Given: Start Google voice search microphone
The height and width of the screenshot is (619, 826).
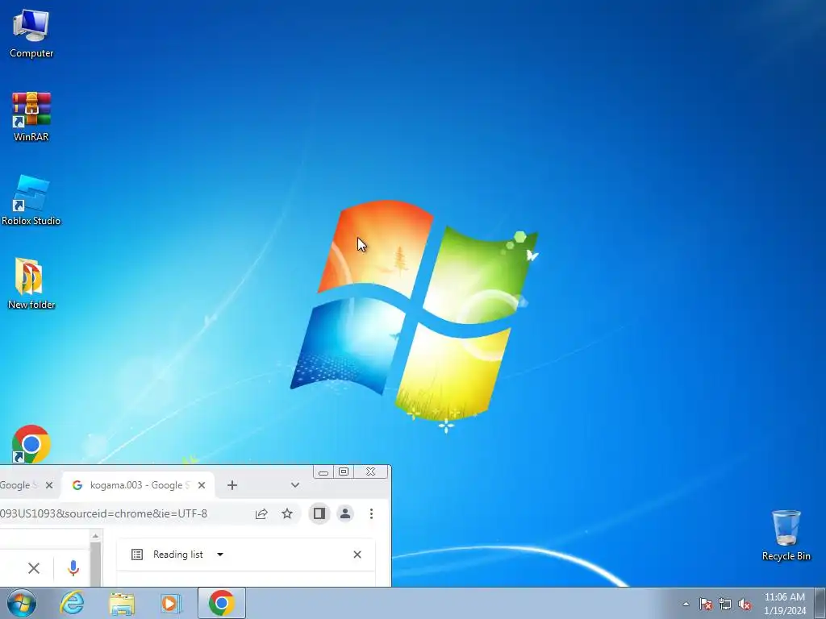Looking at the screenshot, I should tap(73, 568).
